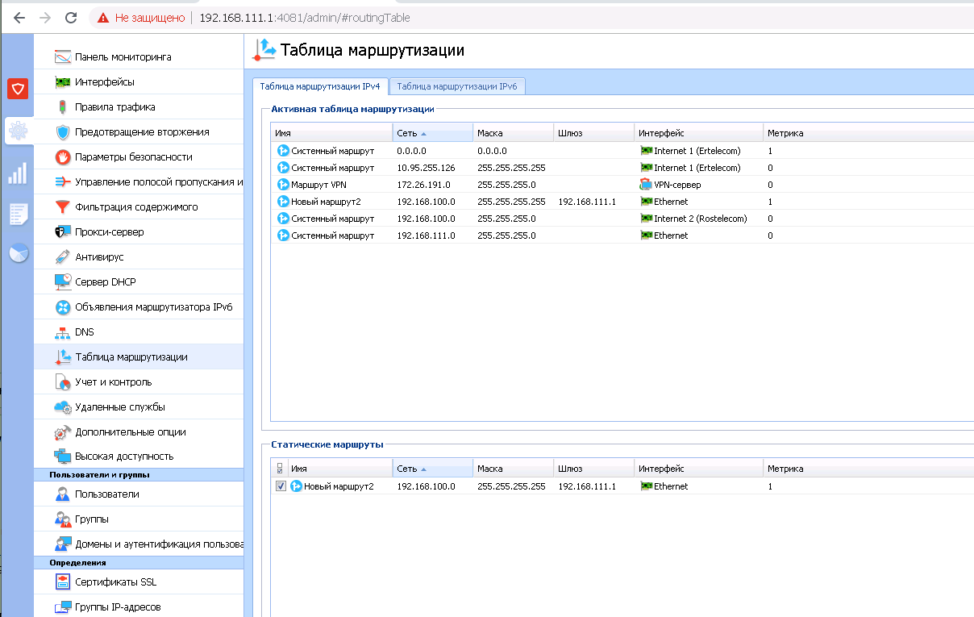The image size is (974, 617).
Task: Click the browser forward arrow
Action: [45, 17]
